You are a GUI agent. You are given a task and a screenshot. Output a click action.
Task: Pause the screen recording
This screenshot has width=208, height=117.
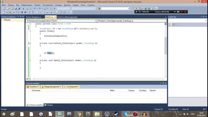click(182, 12)
